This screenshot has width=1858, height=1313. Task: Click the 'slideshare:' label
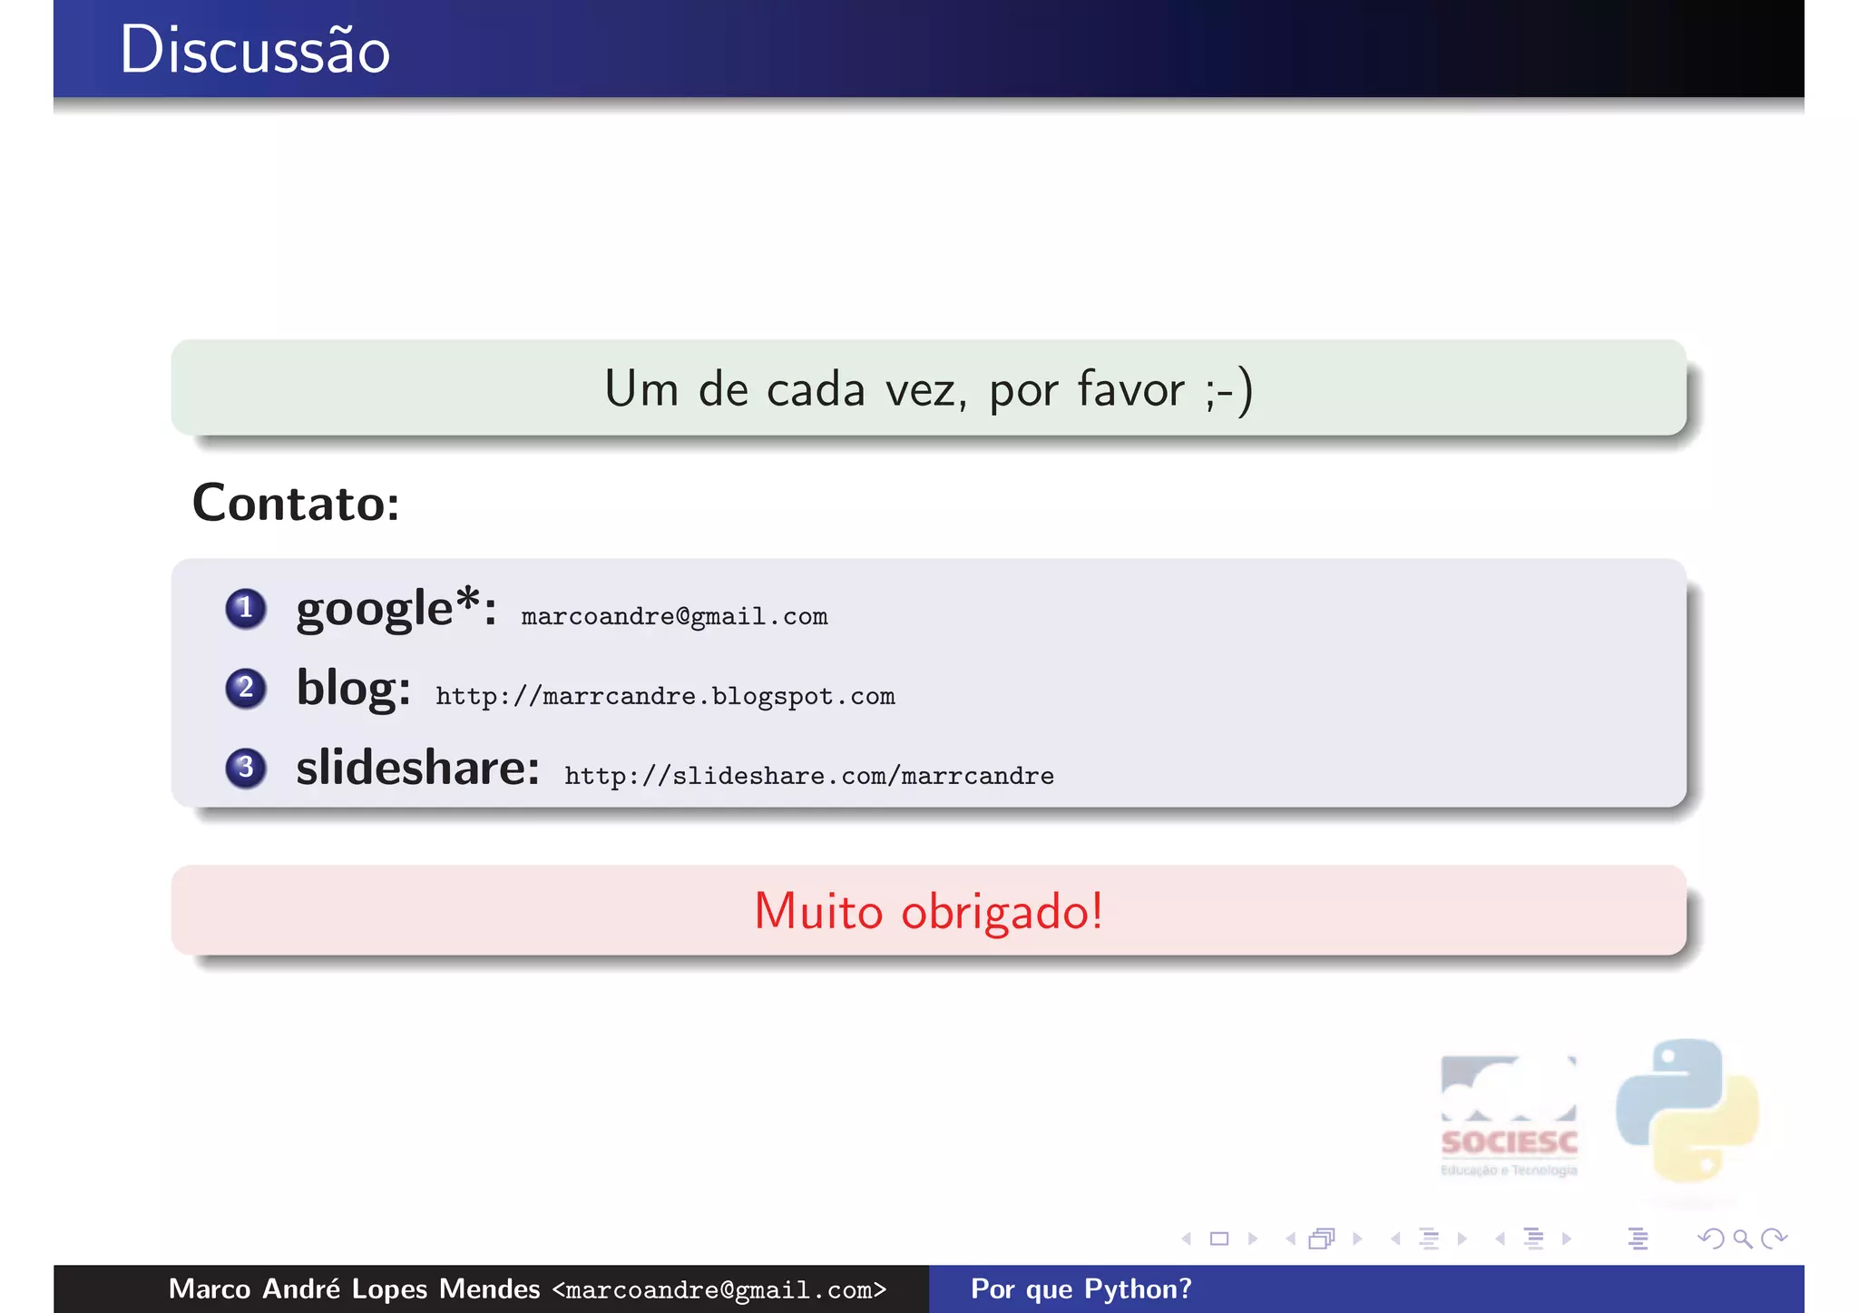point(418,767)
